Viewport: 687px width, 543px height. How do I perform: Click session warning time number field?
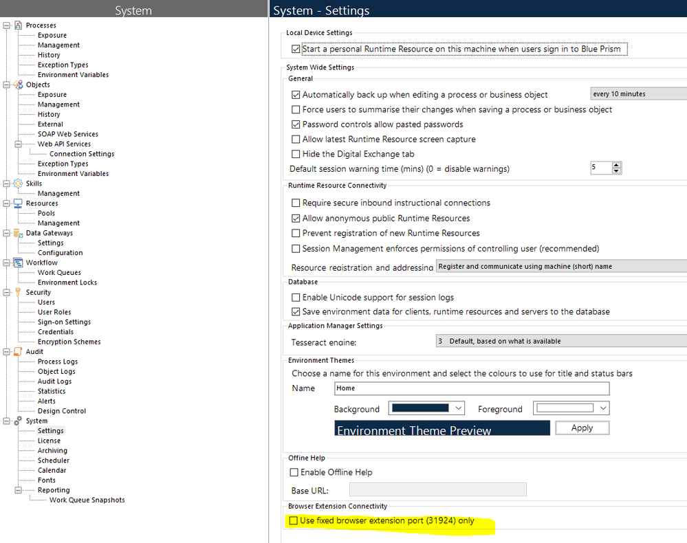coord(600,168)
